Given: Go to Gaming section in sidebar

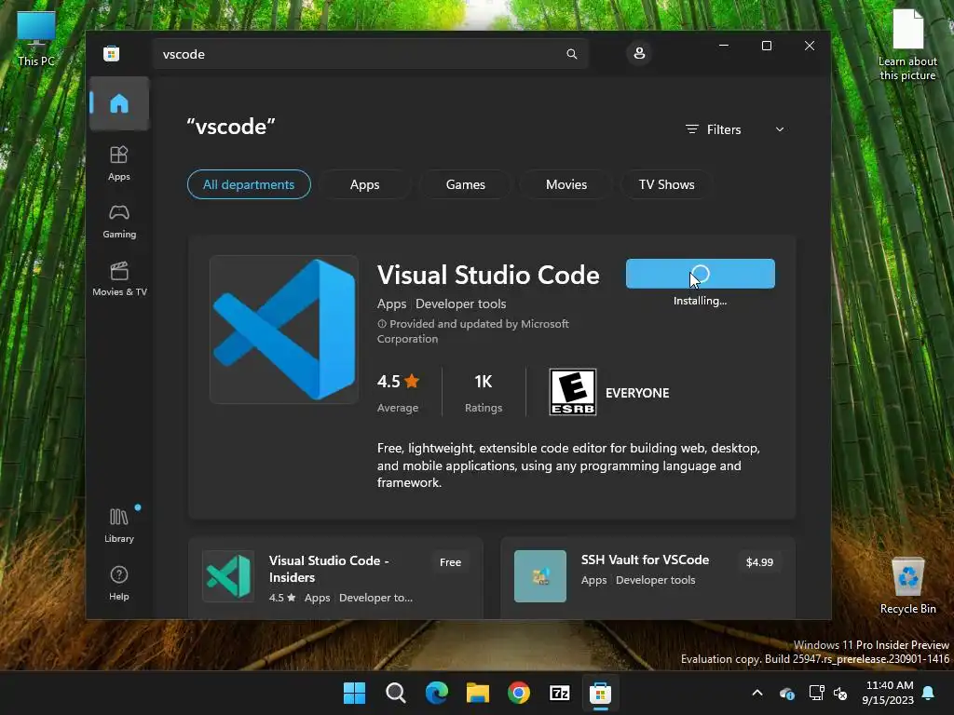Looking at the screenshot, I should (x=119, y=222).
